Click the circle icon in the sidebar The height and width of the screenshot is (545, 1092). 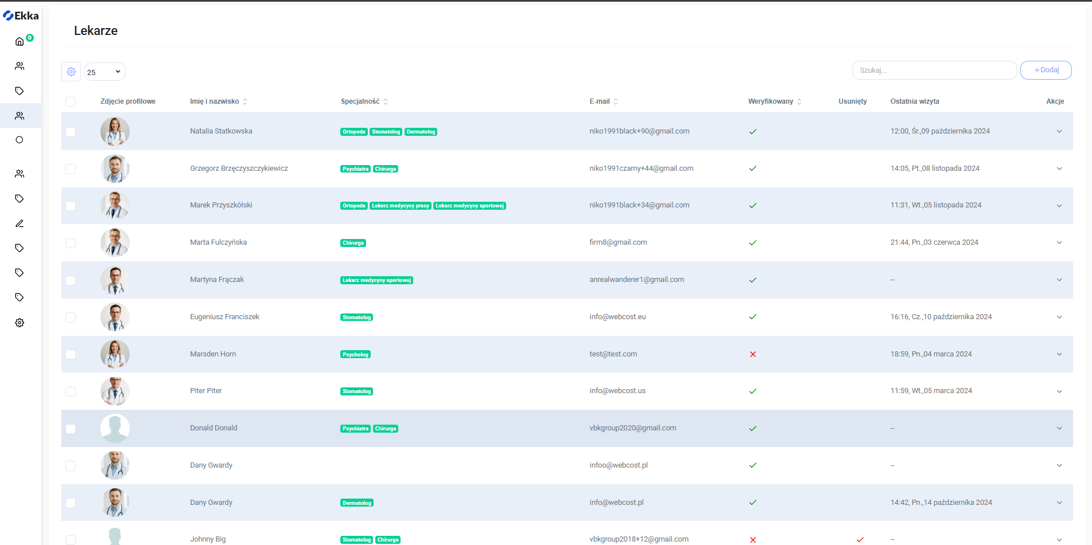[x=20, y=140]
